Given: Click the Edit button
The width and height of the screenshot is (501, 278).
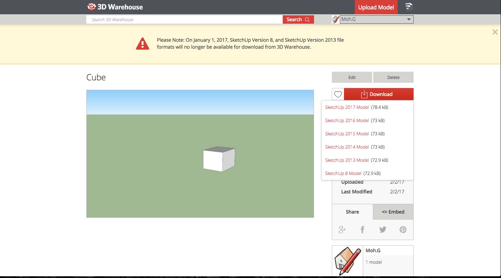Looking at the screenshot, I should pos(352,77).
